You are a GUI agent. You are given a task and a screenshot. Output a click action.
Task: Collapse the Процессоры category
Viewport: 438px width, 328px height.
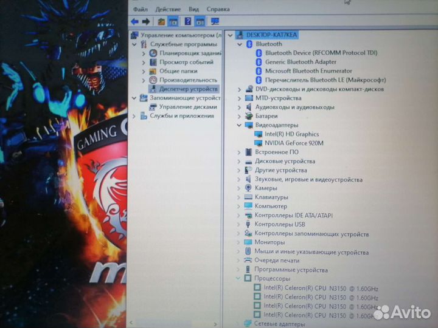[239, 279]
